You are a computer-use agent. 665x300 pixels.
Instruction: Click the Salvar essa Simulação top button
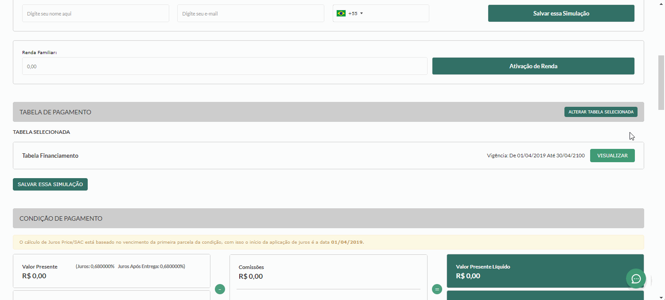[x=561, y=13]
